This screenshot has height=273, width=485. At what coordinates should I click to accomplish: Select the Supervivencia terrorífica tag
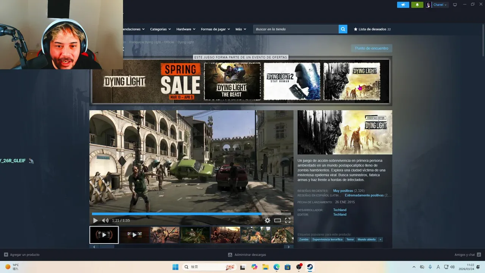pos(327,240)
